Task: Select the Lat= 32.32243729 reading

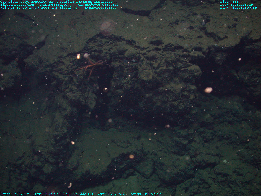Action: point(237,5)
